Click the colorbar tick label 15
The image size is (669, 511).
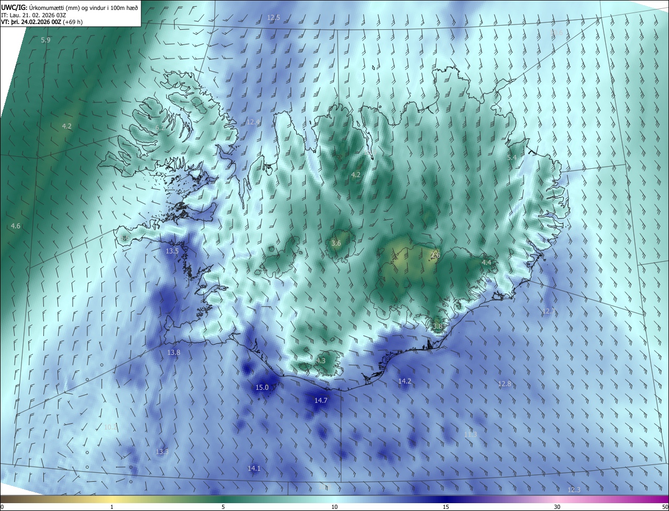445,507
